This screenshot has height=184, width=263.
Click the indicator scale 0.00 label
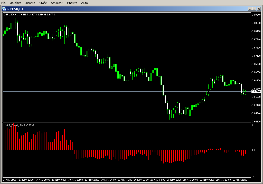[x=254, y=150]
